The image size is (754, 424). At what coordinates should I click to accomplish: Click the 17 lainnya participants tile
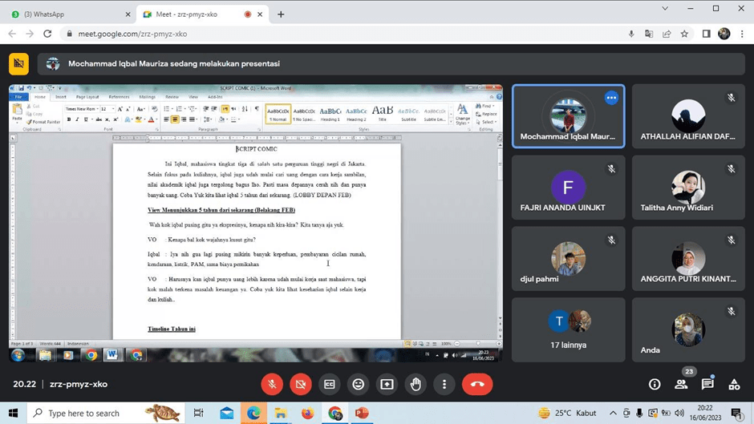568,329
